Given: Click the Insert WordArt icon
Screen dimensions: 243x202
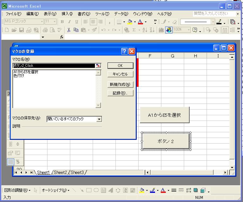Looking at the screenshot, I should (x=111, y=190).
